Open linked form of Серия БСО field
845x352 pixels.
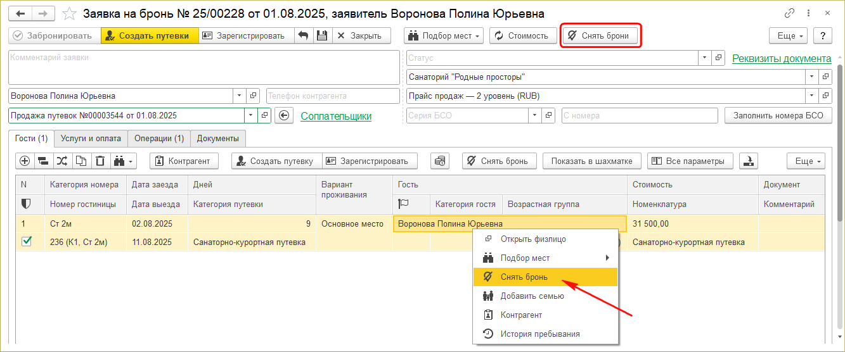549,116
